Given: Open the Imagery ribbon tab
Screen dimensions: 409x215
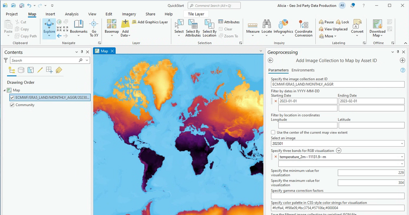Looking at the screenshot, I should pos(129,14).
